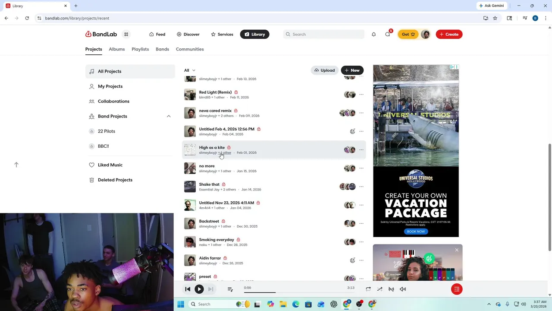Mute the player volume
This screenshot has width=552, height=311.
point(403,289)
